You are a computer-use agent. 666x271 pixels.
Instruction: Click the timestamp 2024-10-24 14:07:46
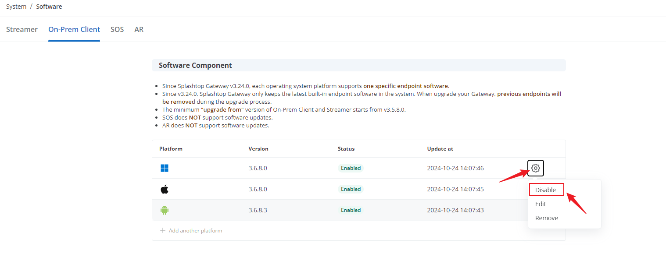point(455,168)
